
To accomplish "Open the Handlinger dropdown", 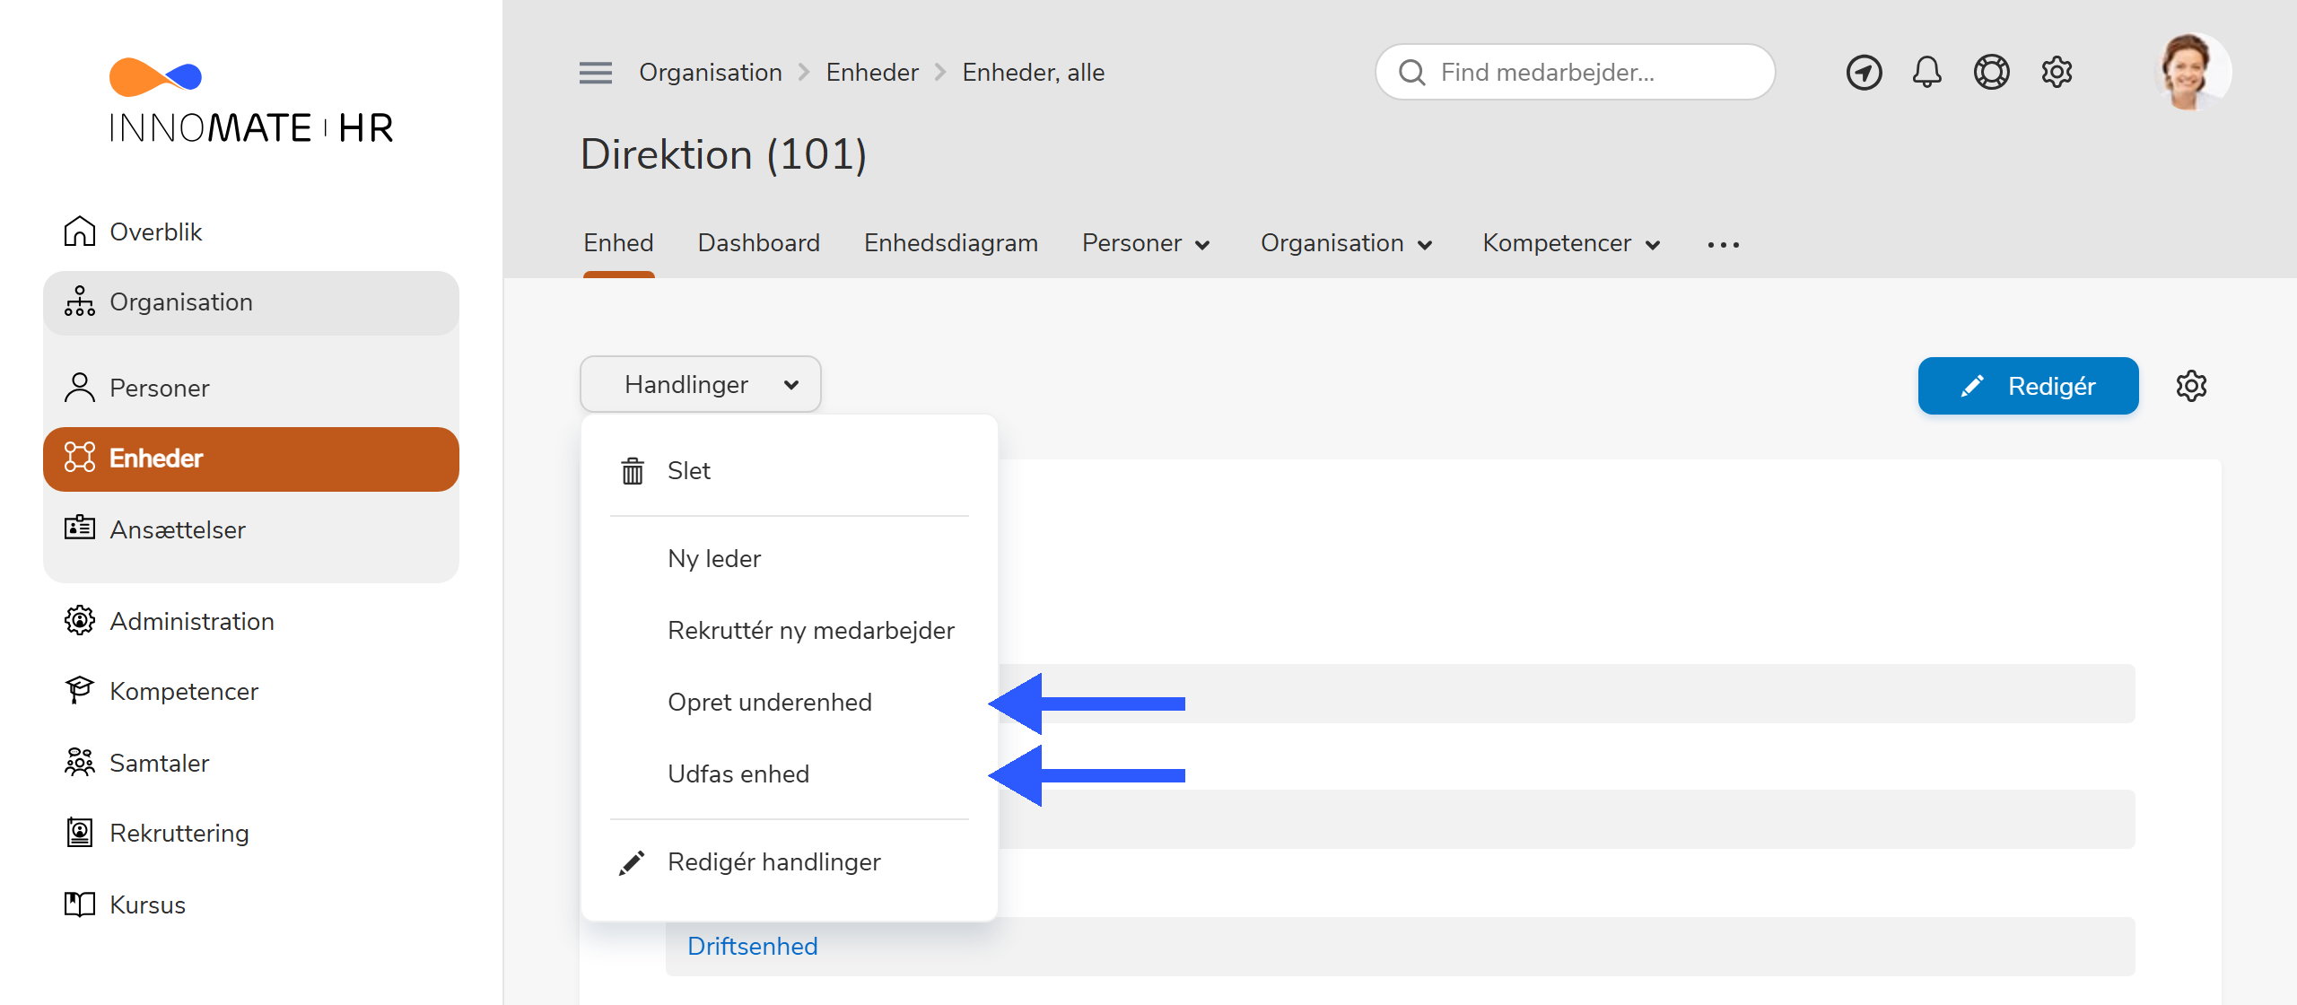I will [700, 384].
